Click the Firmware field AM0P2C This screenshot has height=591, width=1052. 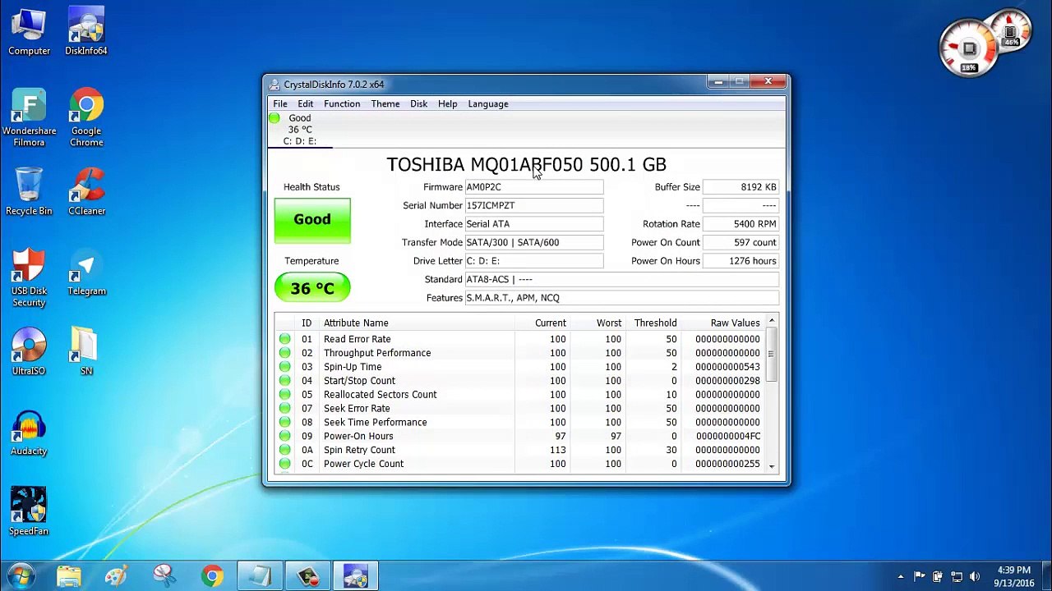tap(534, 187)
